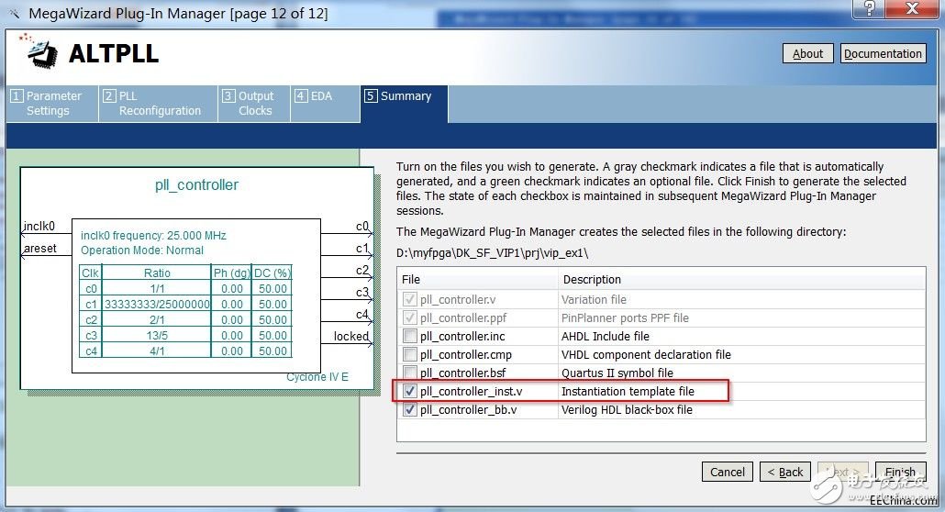Image resolution: width=945 pixels, height=512 pixels.
Task: Click the pll_controller block diagram preview
Action: 196,277
